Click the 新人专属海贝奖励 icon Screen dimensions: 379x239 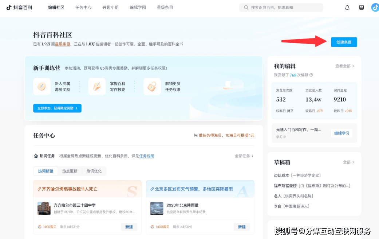(x=42, y=87)
